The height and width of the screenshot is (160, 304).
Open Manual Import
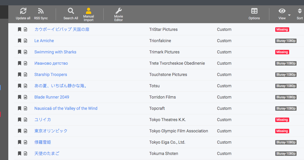click(x=89, y=14)
